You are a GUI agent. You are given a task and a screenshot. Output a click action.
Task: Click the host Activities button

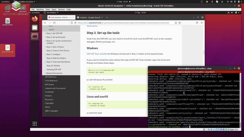(x=5, y=2)
